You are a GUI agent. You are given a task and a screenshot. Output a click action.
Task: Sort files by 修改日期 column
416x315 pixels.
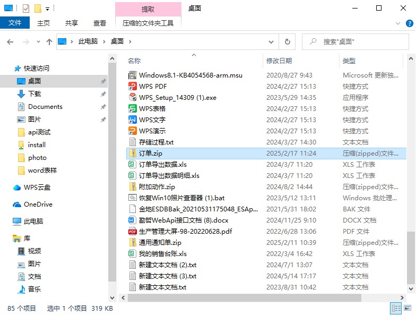pos(279,61)
